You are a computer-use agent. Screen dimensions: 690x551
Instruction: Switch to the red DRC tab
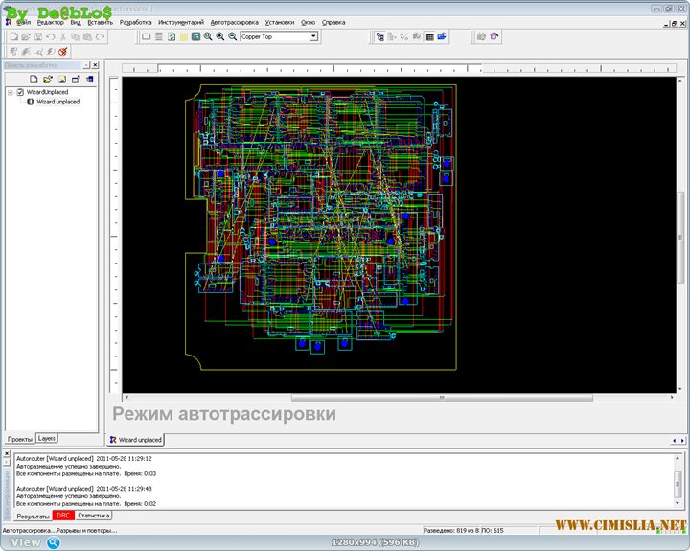tap(64, 516)
